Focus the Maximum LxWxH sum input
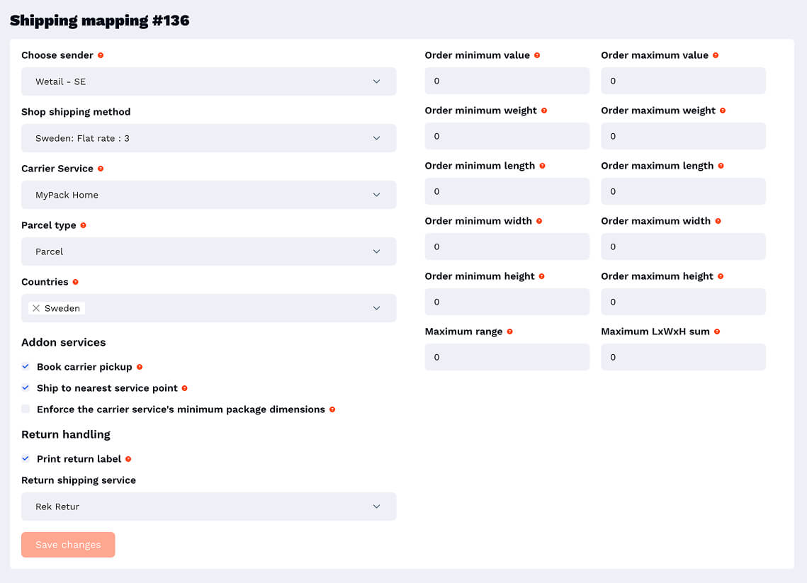The height and width of the screenshot is (583, 807). [x=683, y=357]
